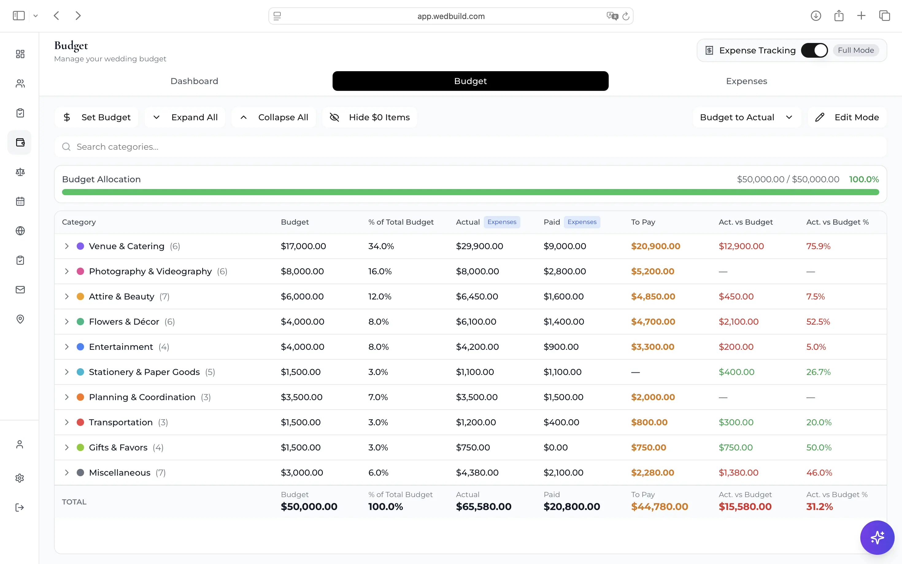Toggle Hide $0 Items visibility
Screen dimensions: 902x564
[x=369, y=117]
